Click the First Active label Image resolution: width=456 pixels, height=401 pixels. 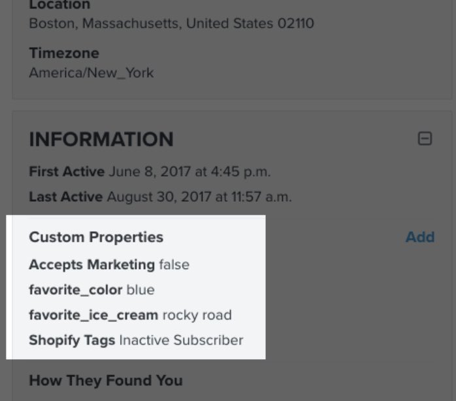(x=67, y=172)
